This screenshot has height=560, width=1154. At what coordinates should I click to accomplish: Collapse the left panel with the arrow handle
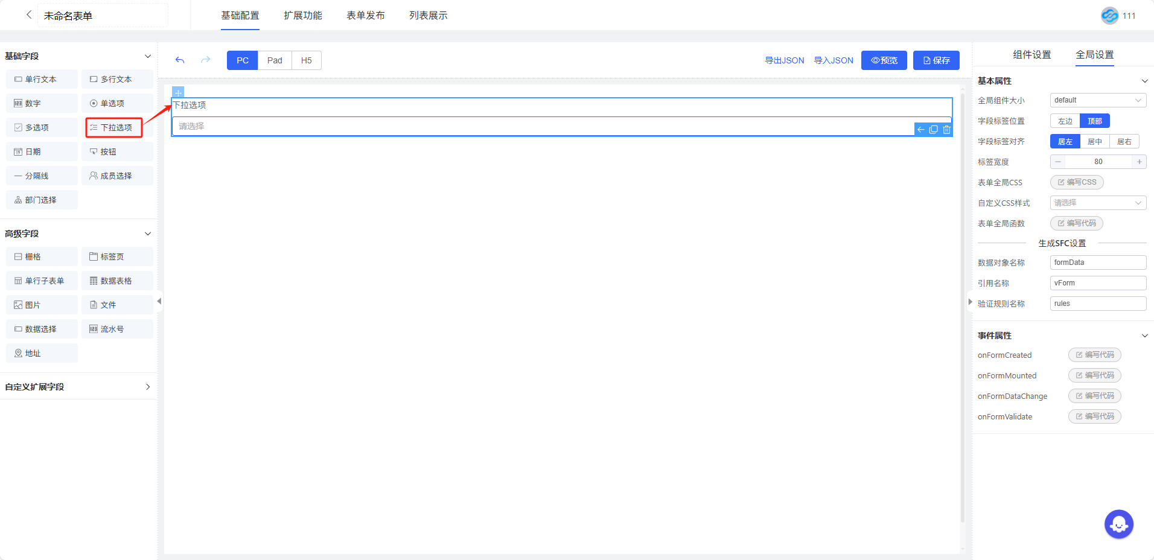coord(159,301)
